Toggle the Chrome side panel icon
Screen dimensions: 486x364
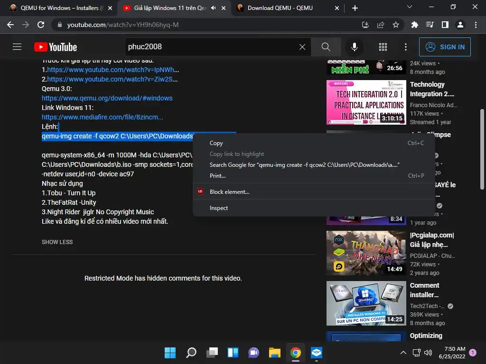coord(445,25)
